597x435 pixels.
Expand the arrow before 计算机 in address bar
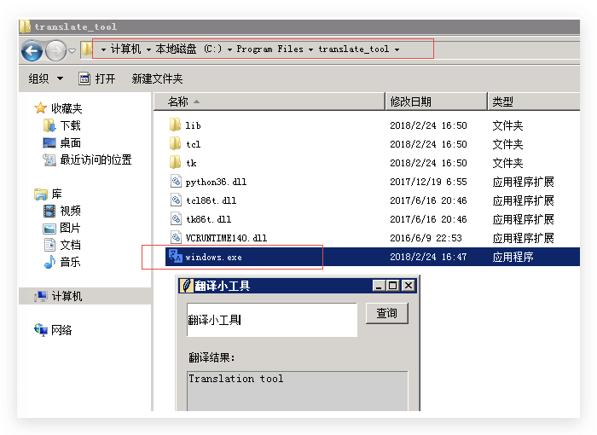(103, 49)
